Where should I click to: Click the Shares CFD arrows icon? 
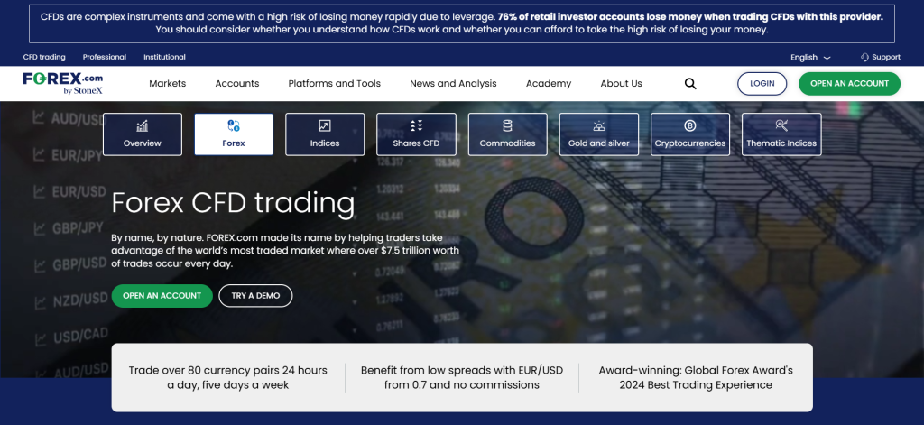[x=416, y=125]
